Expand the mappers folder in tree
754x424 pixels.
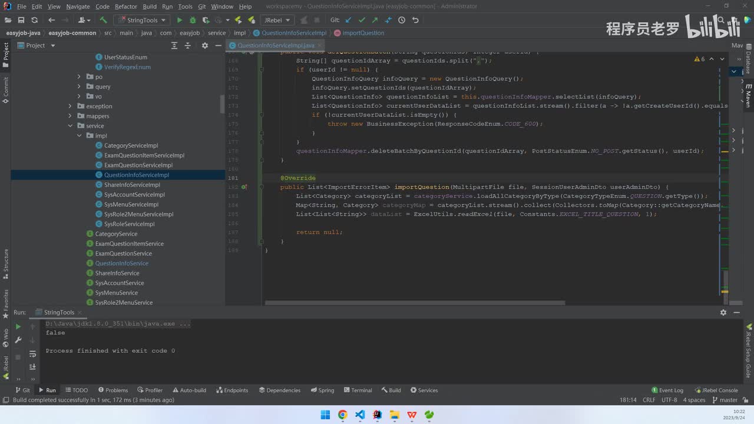click(x=70, y=116)
